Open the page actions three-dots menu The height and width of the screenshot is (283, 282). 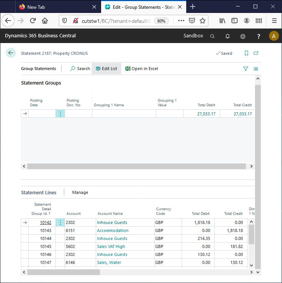pos(181,21)
